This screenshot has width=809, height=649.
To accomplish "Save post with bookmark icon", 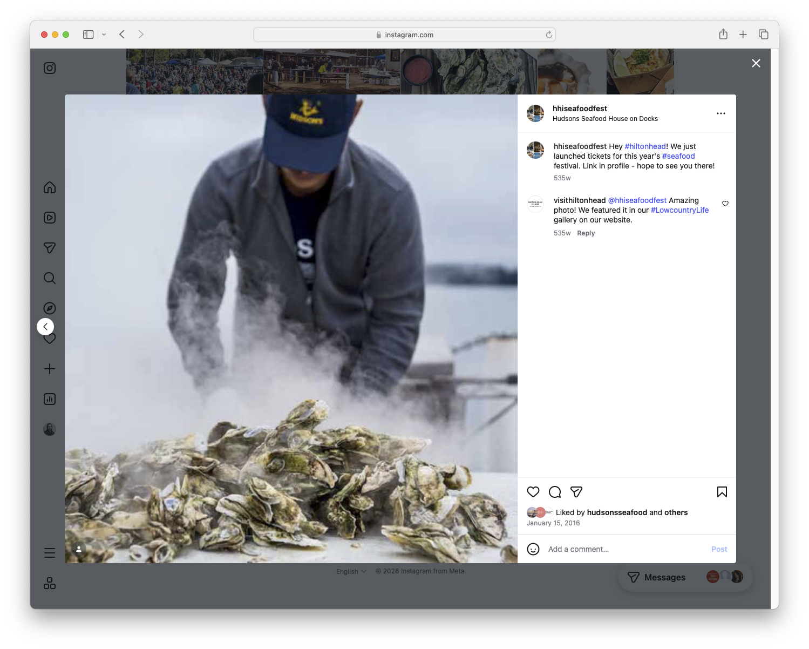I will click(722, 492).
